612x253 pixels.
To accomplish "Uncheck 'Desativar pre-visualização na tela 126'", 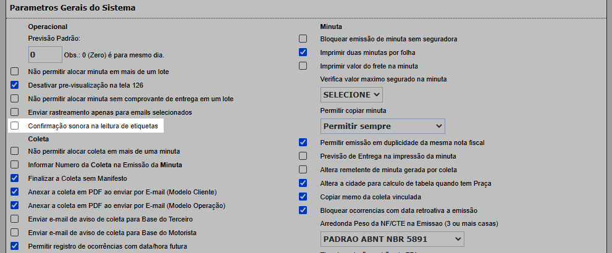I will [15, 85].
